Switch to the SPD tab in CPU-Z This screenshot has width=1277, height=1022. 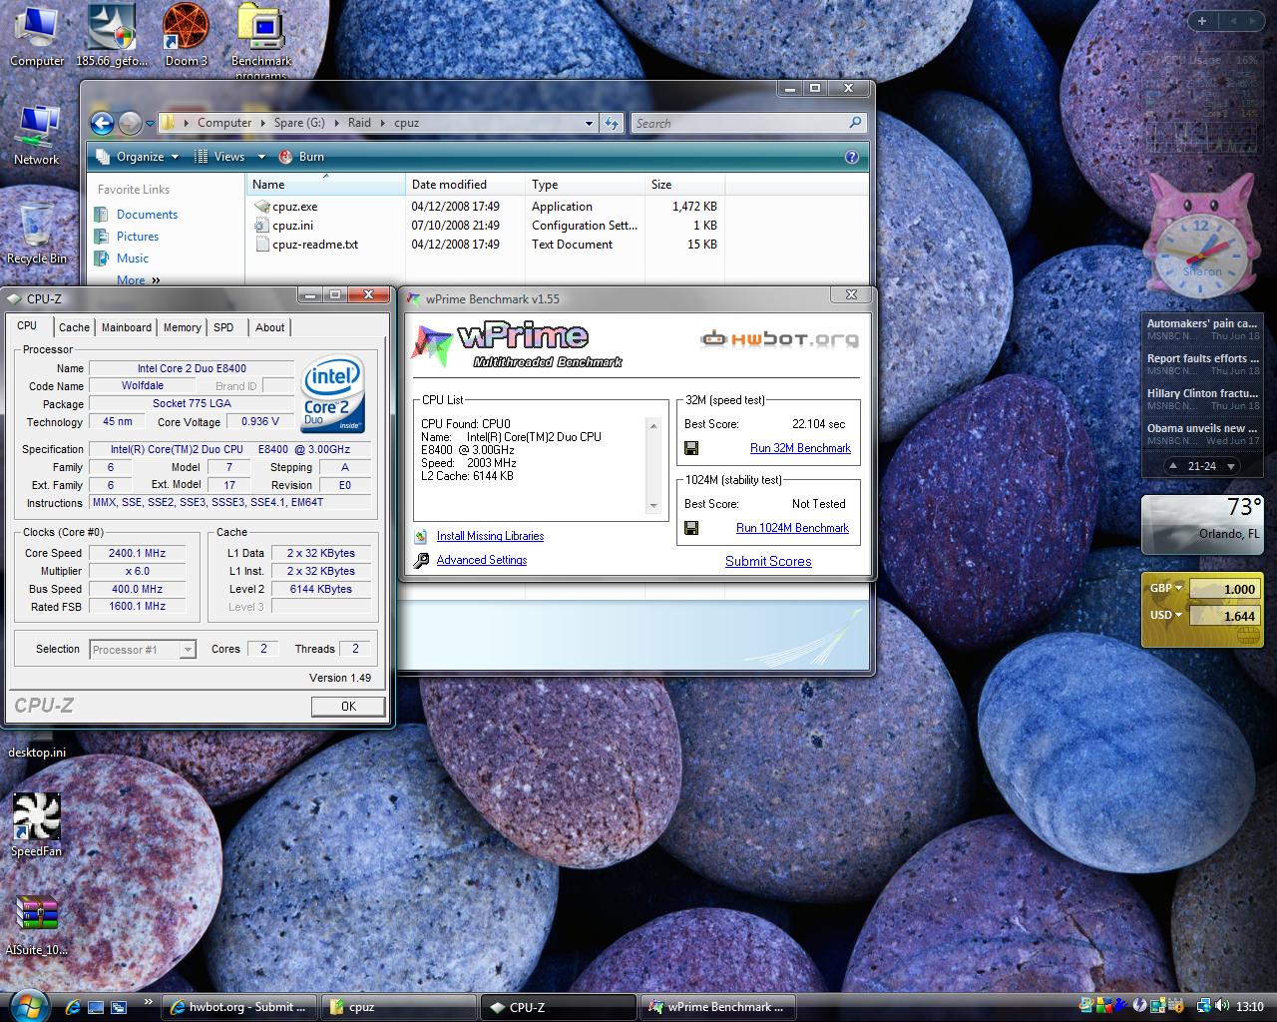(223, 327)
